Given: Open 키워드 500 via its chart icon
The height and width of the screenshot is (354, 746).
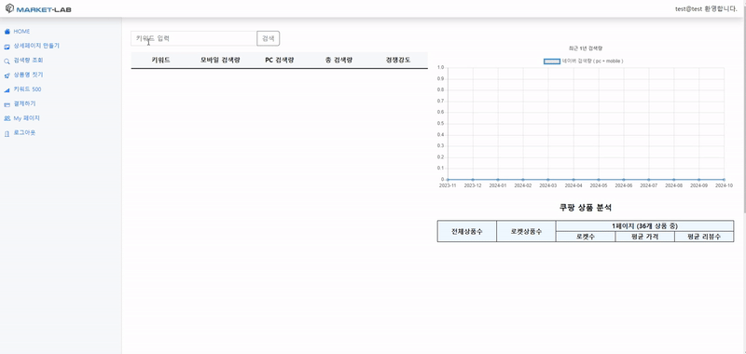Looking at the screenshot, I should pyautogui.click(x=7, y=89).
